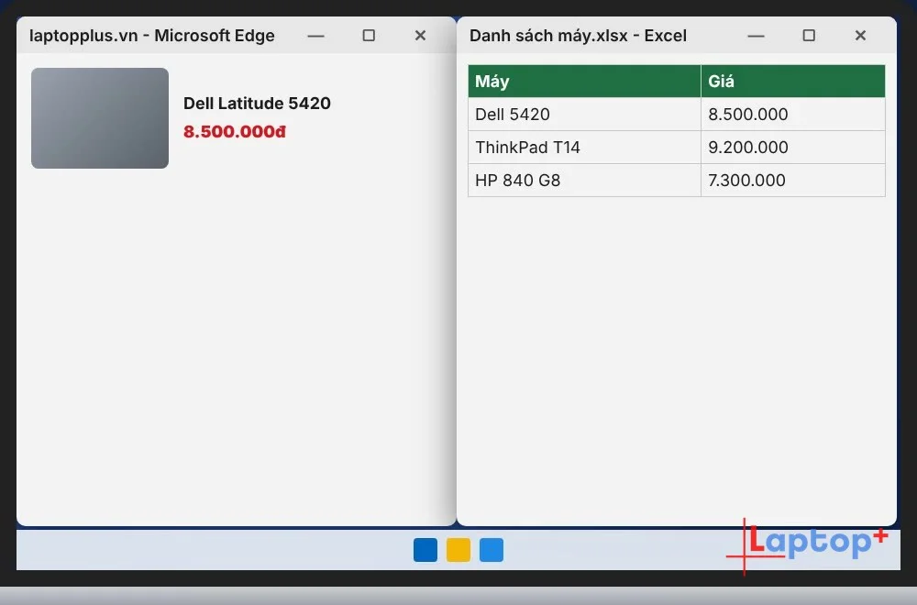Close the Microsoft Edge window
Image resolution: width=917 pixels, height=605 pixels.
click(420, 36)
